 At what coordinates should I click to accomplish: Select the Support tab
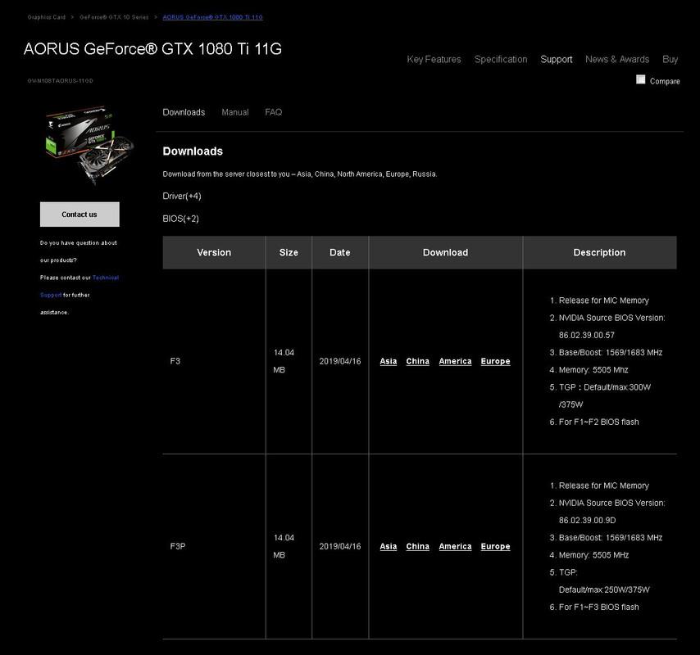557,59
